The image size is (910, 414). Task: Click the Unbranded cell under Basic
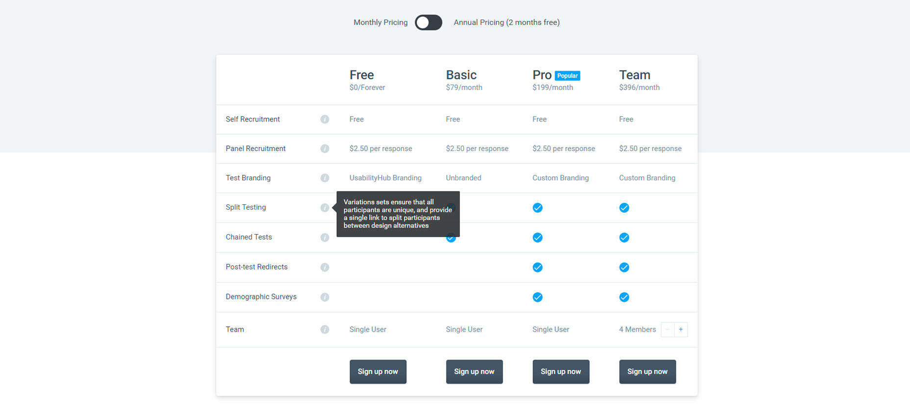pos(463,178)
